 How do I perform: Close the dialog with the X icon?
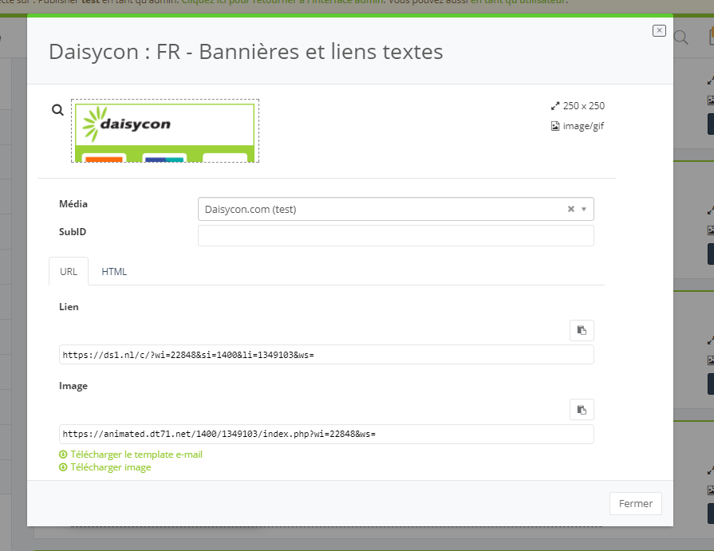(x=659, y=30)
